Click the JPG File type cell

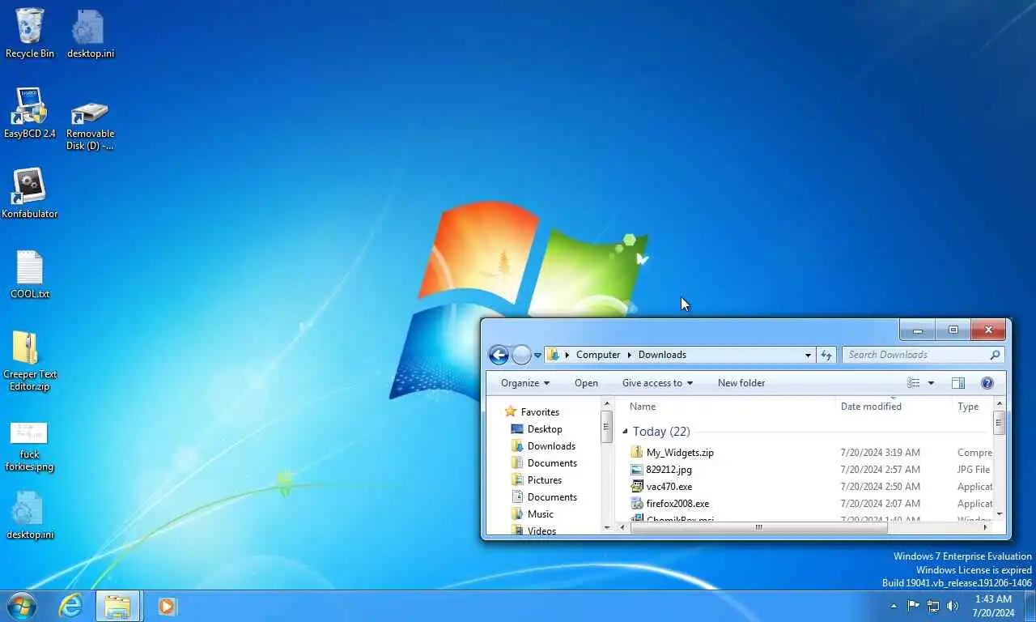(974, 470)
